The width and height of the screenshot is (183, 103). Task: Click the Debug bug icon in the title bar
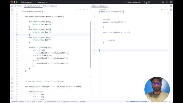tap(149, 2)
